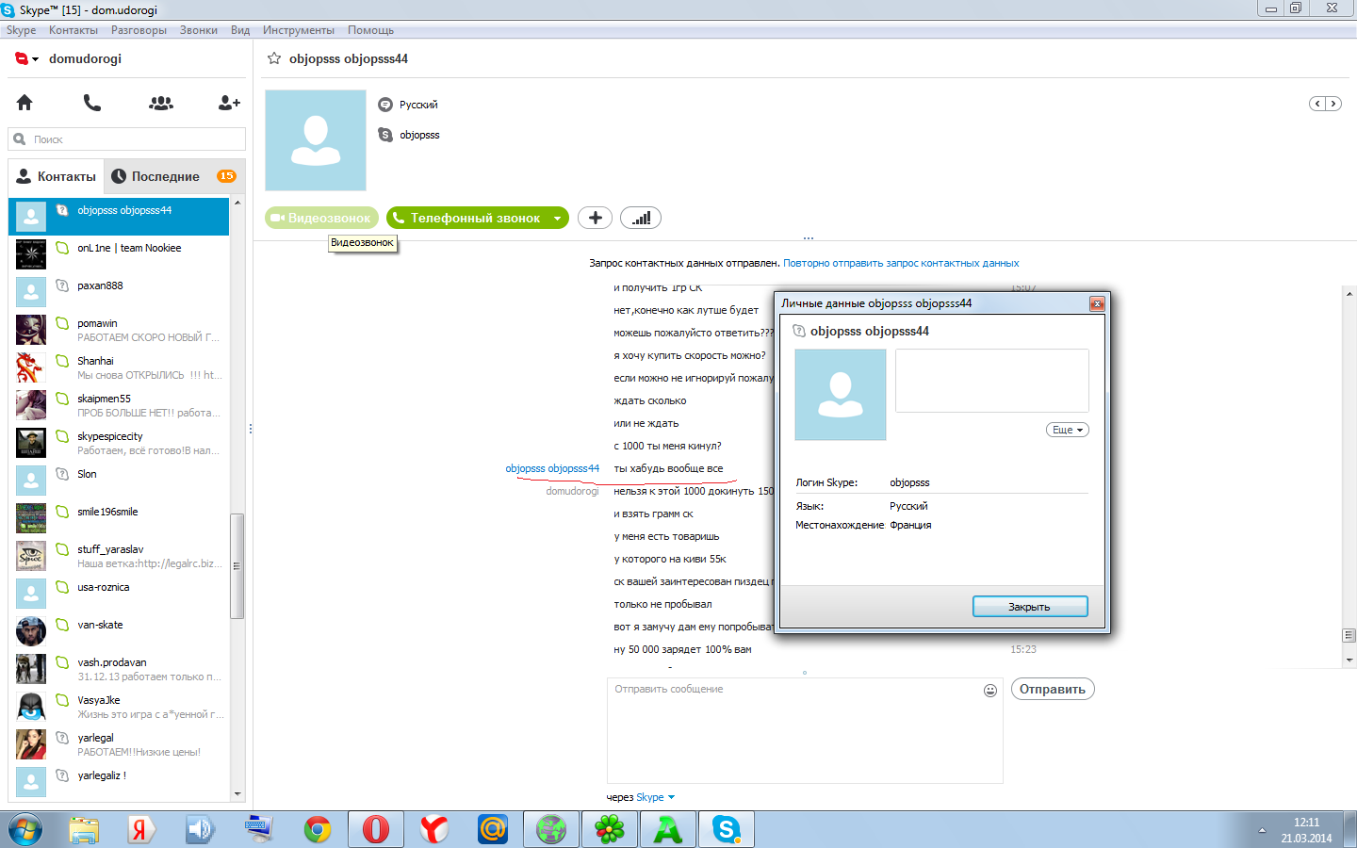Select contact skaipmen55
This screenshot has width=1357, height=848.
click(x=119, y=405)
